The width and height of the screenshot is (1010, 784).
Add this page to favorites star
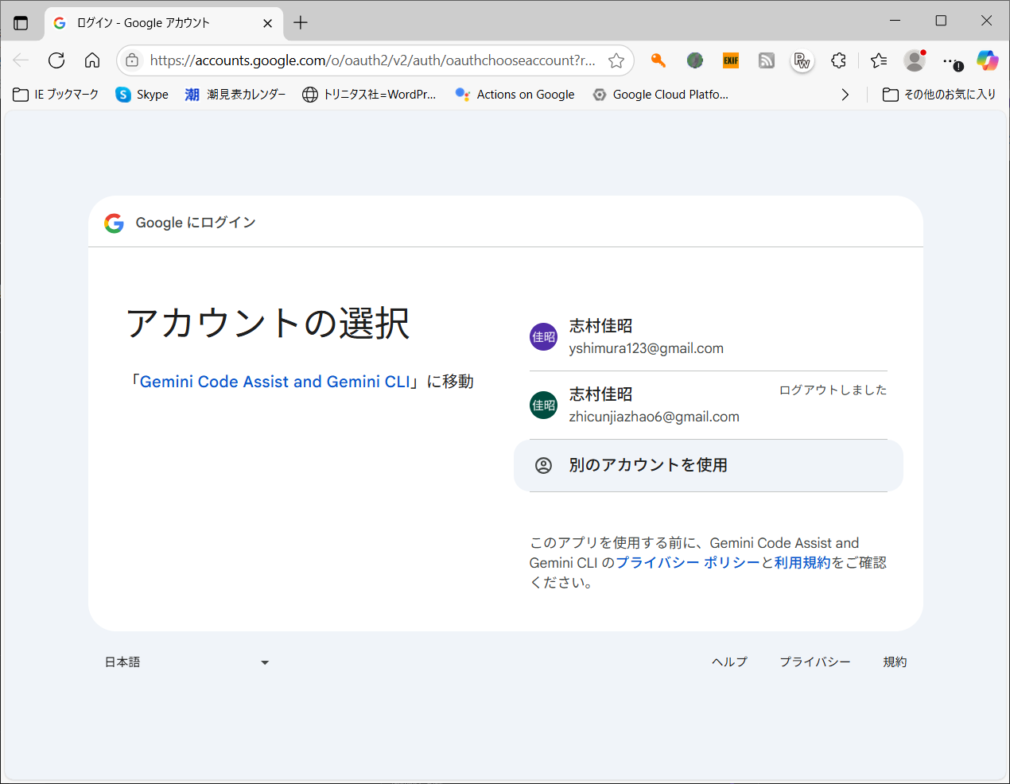tap(616, 60)
